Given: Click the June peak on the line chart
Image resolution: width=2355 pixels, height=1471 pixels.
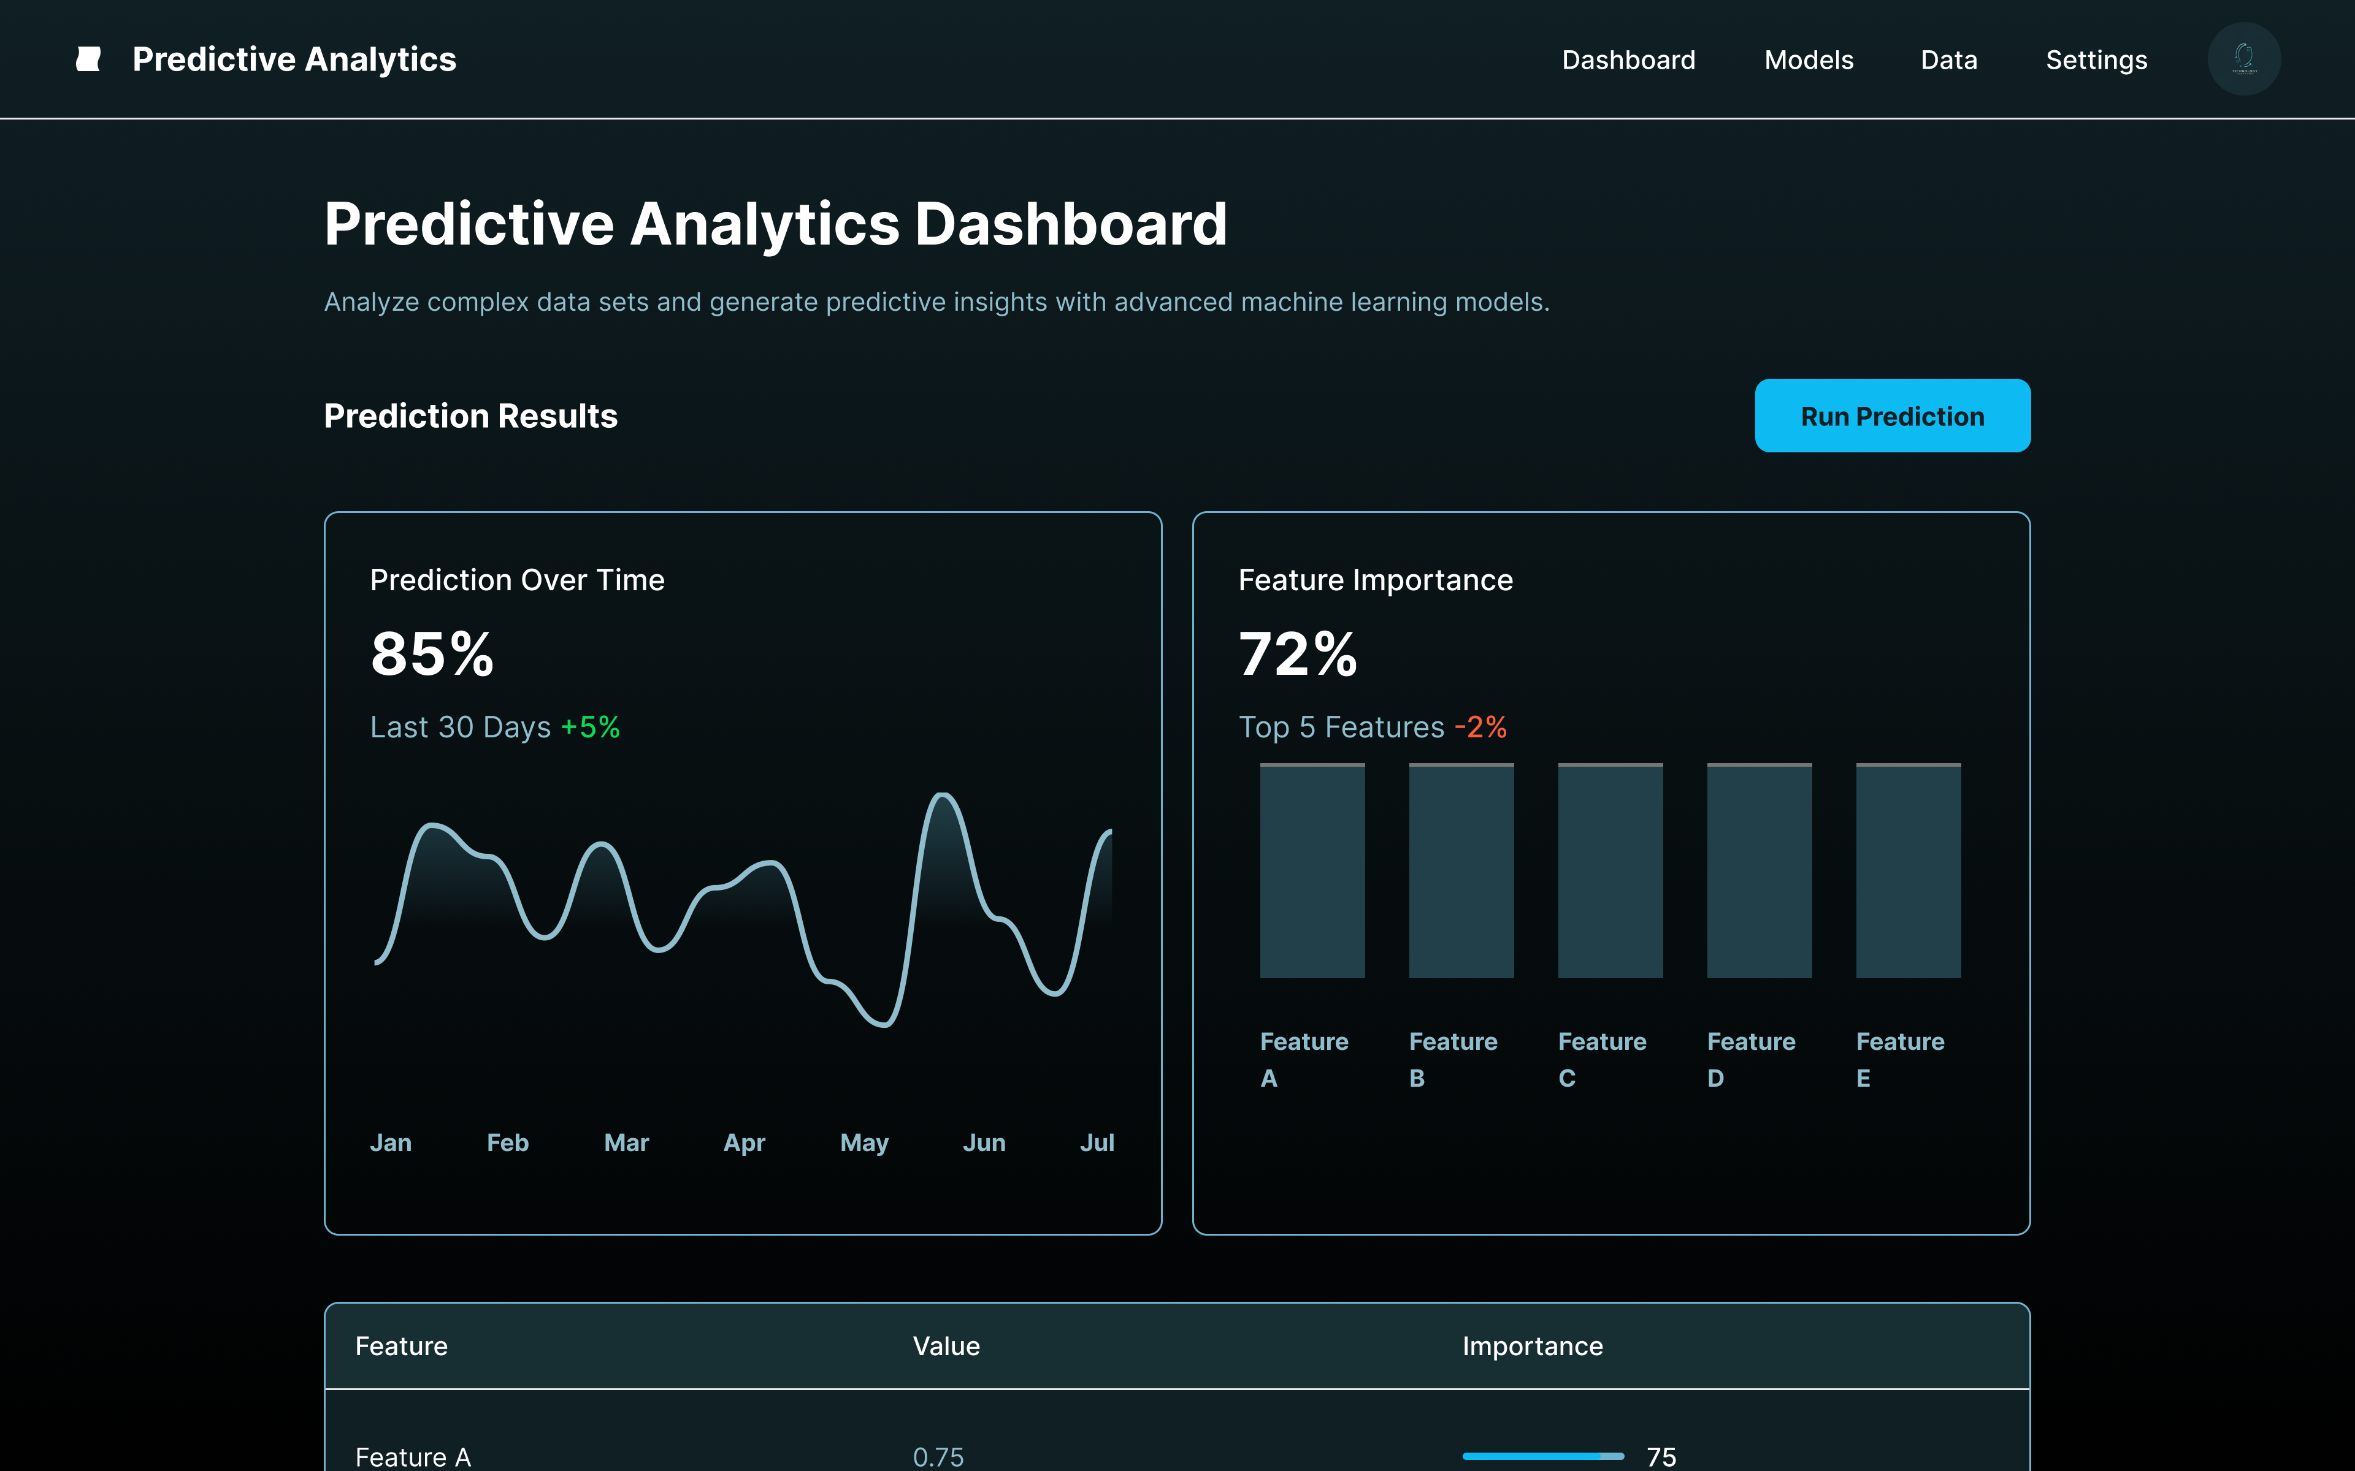Looking at the screenshot, I should click(942, 797).
